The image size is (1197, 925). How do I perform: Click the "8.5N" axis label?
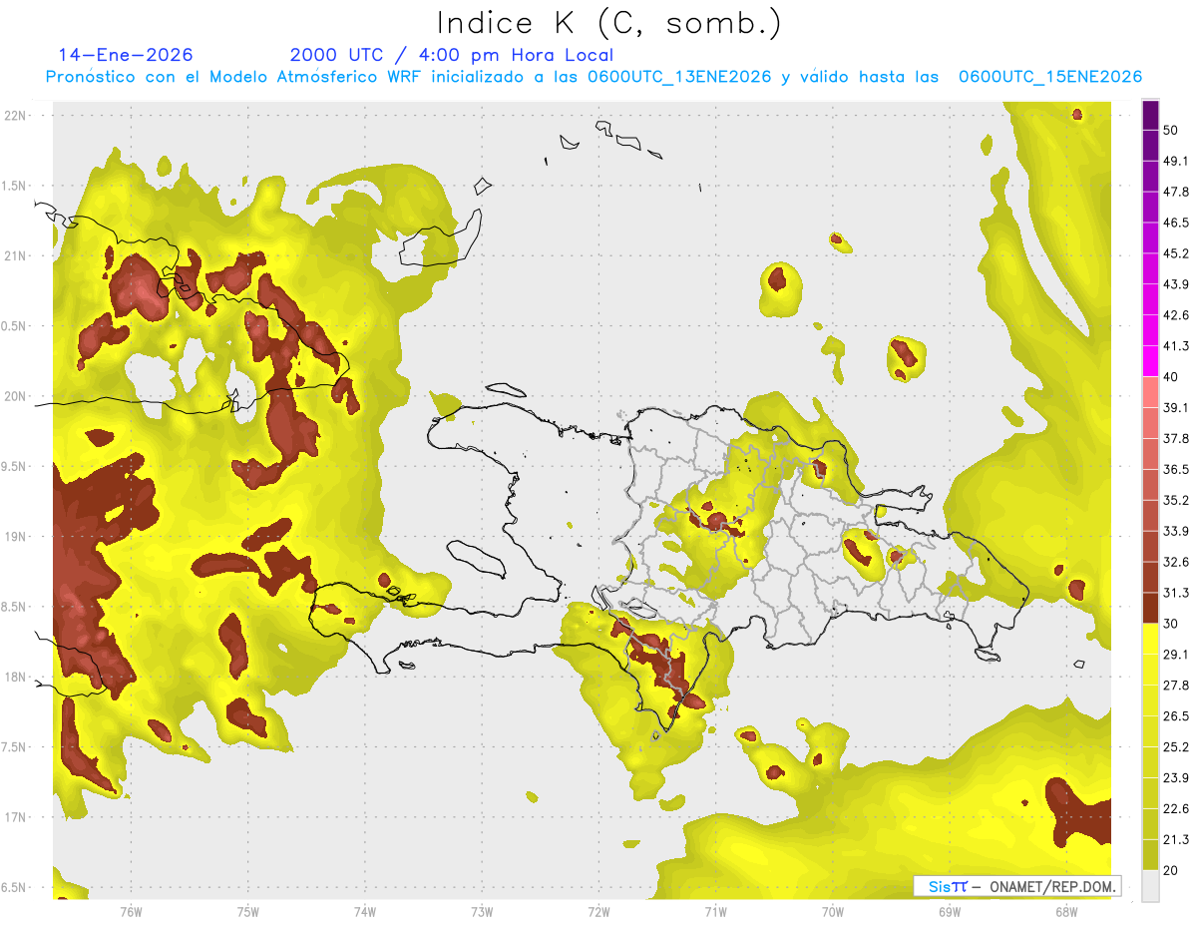15,607
